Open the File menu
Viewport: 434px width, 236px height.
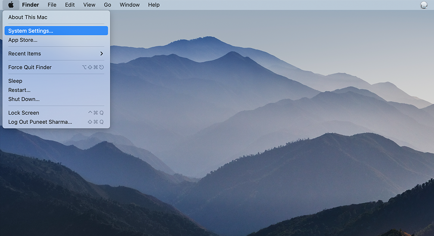pos(52,5)
